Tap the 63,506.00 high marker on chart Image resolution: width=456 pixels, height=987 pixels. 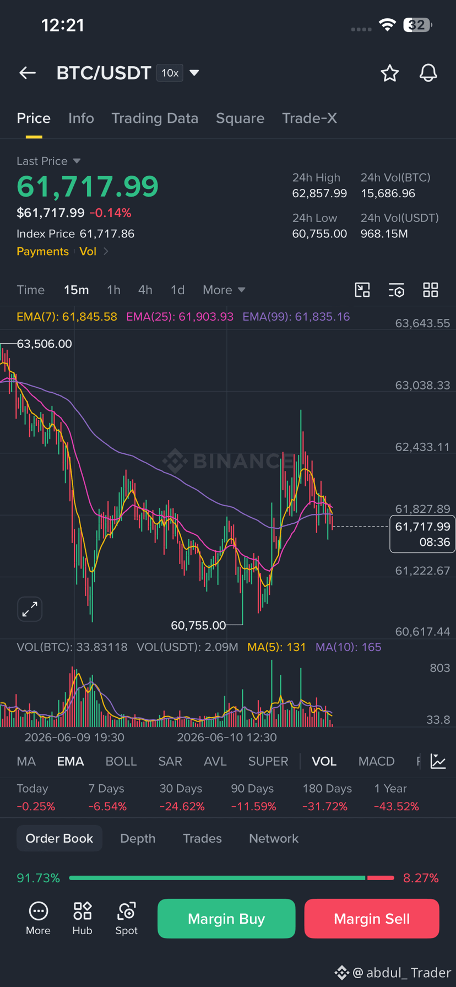tap(44, 344)
